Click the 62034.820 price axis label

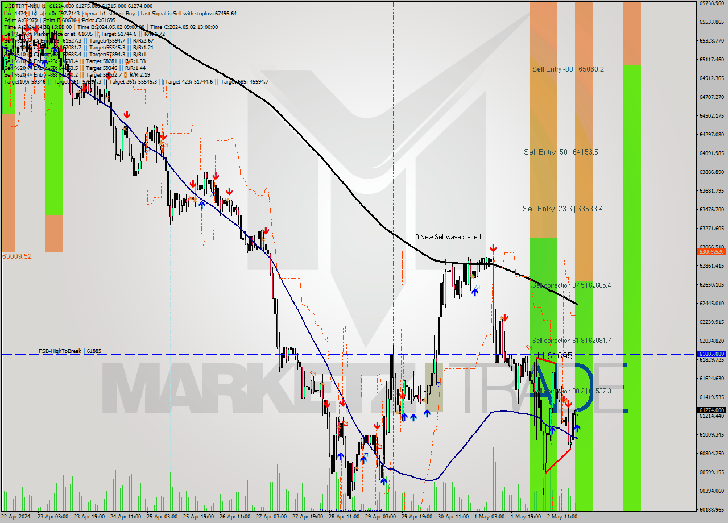pos(711,341)
